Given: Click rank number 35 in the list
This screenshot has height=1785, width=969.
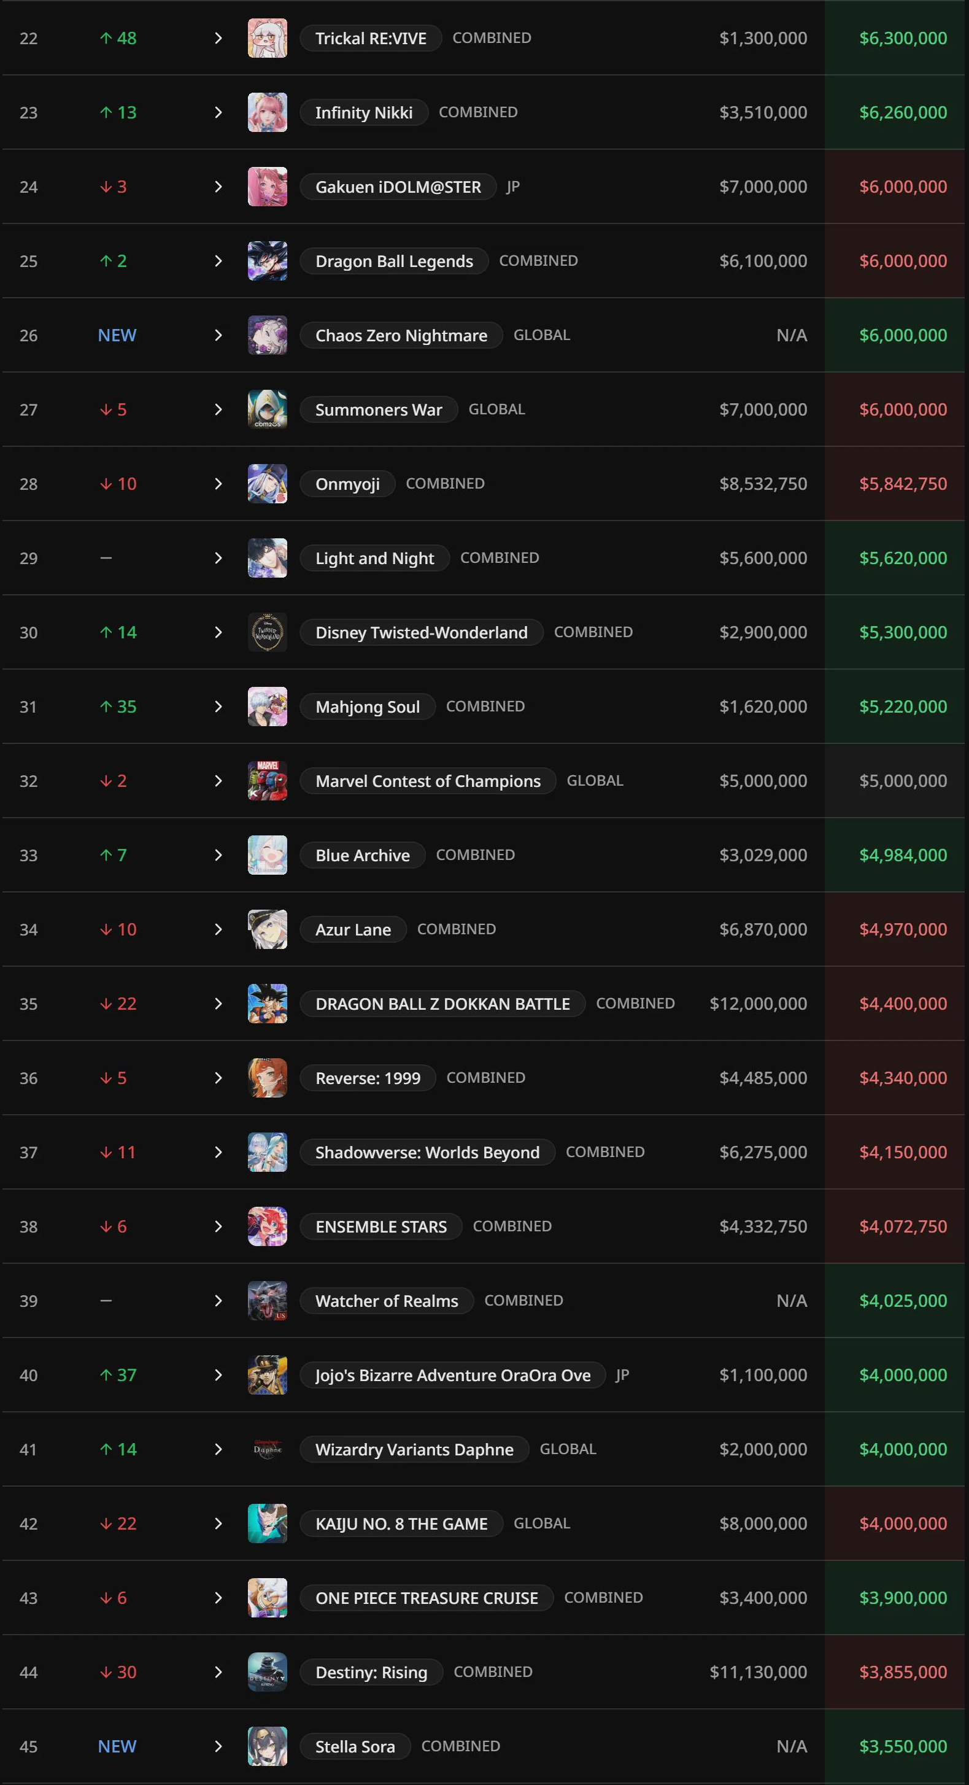Looking at the screenshot, I should [28, 1004].
